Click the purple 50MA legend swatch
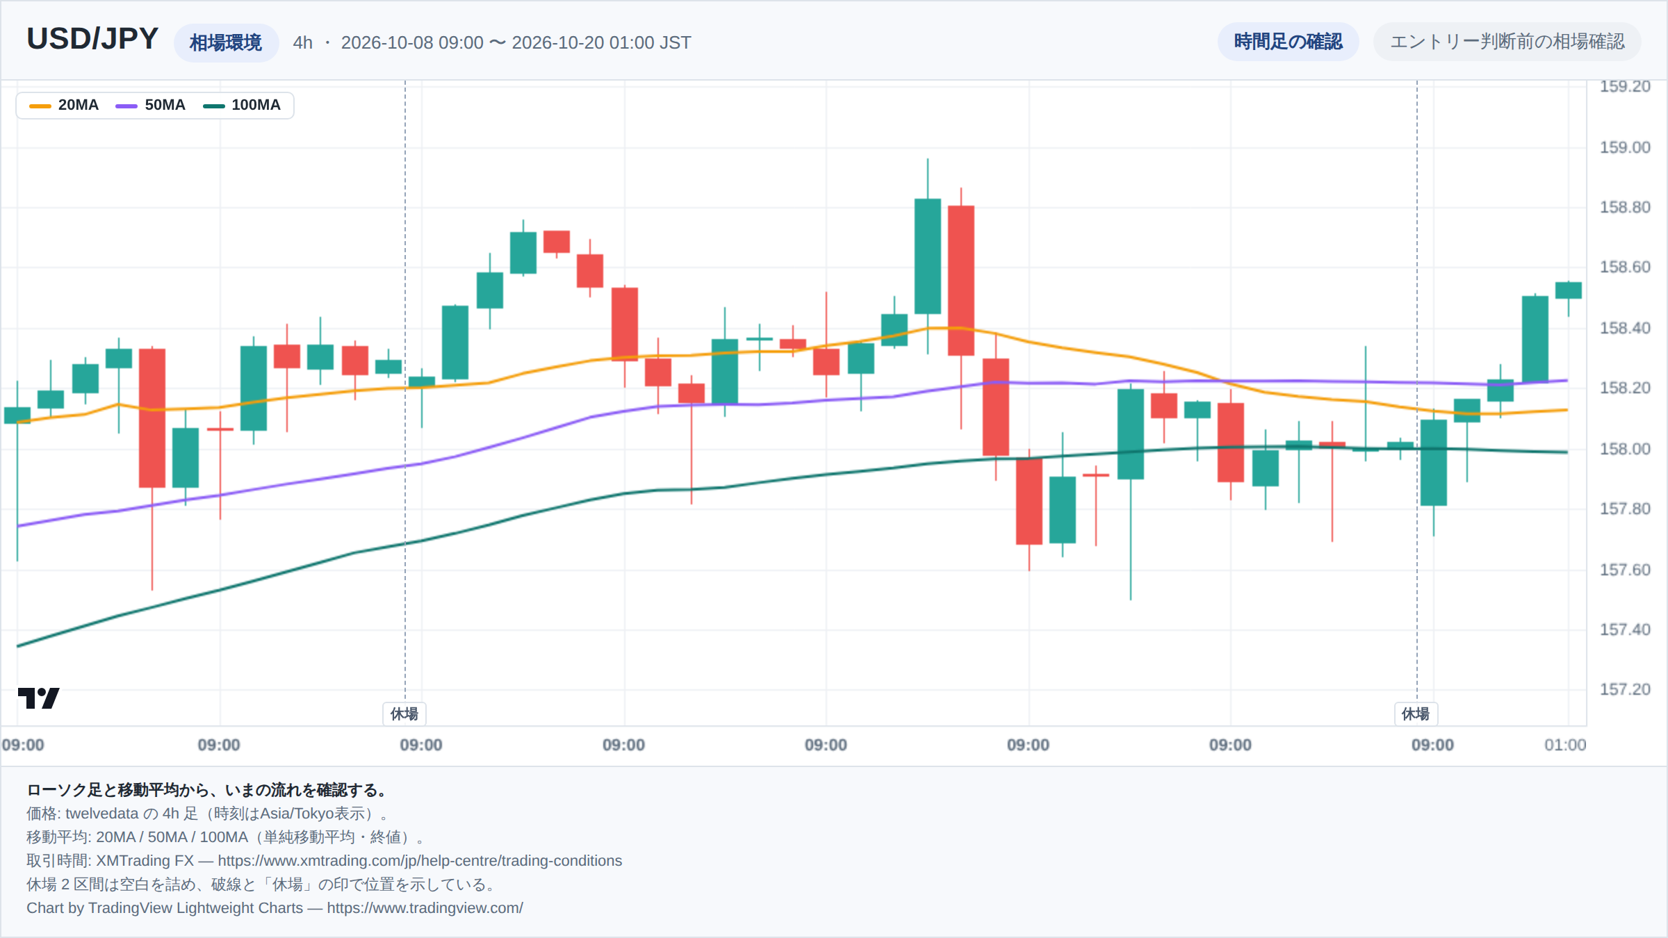The width and height of the screenshot is (1668, 938). click(126, 106)
